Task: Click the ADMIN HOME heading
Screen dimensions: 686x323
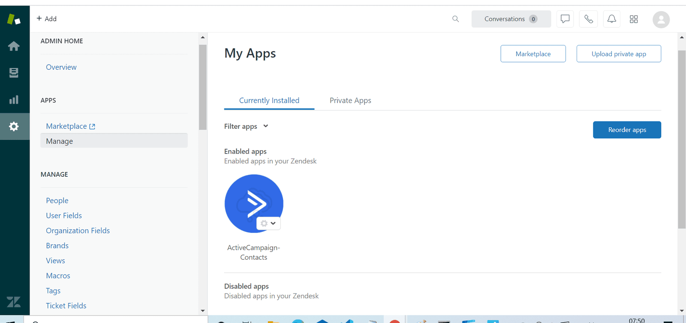Action: [x=62, y=41]
